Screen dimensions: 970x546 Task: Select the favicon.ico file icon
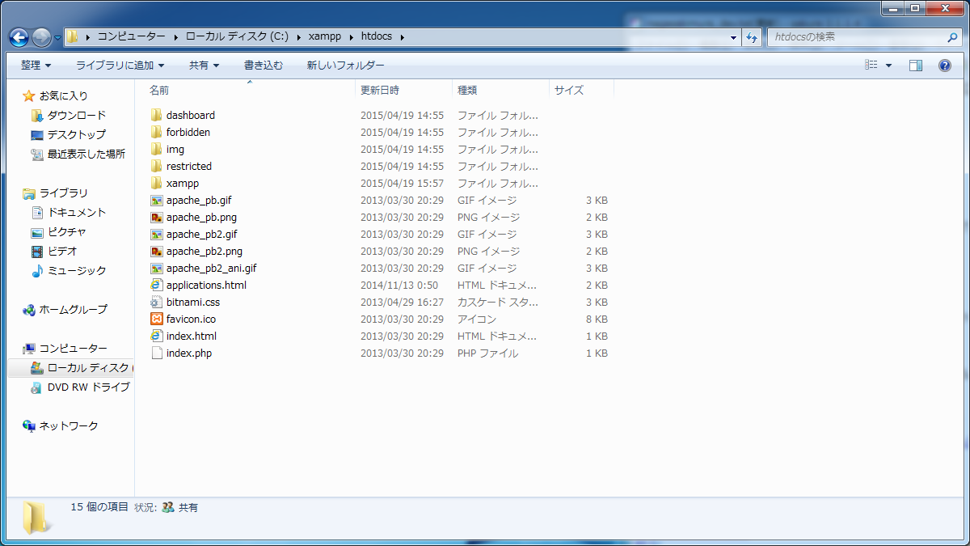coord(157,320)
